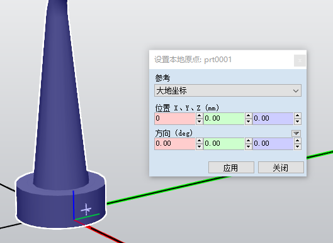The image size is (333, 243).
Task: Focus the position Y input field
Action: click(x=224, y=119)
